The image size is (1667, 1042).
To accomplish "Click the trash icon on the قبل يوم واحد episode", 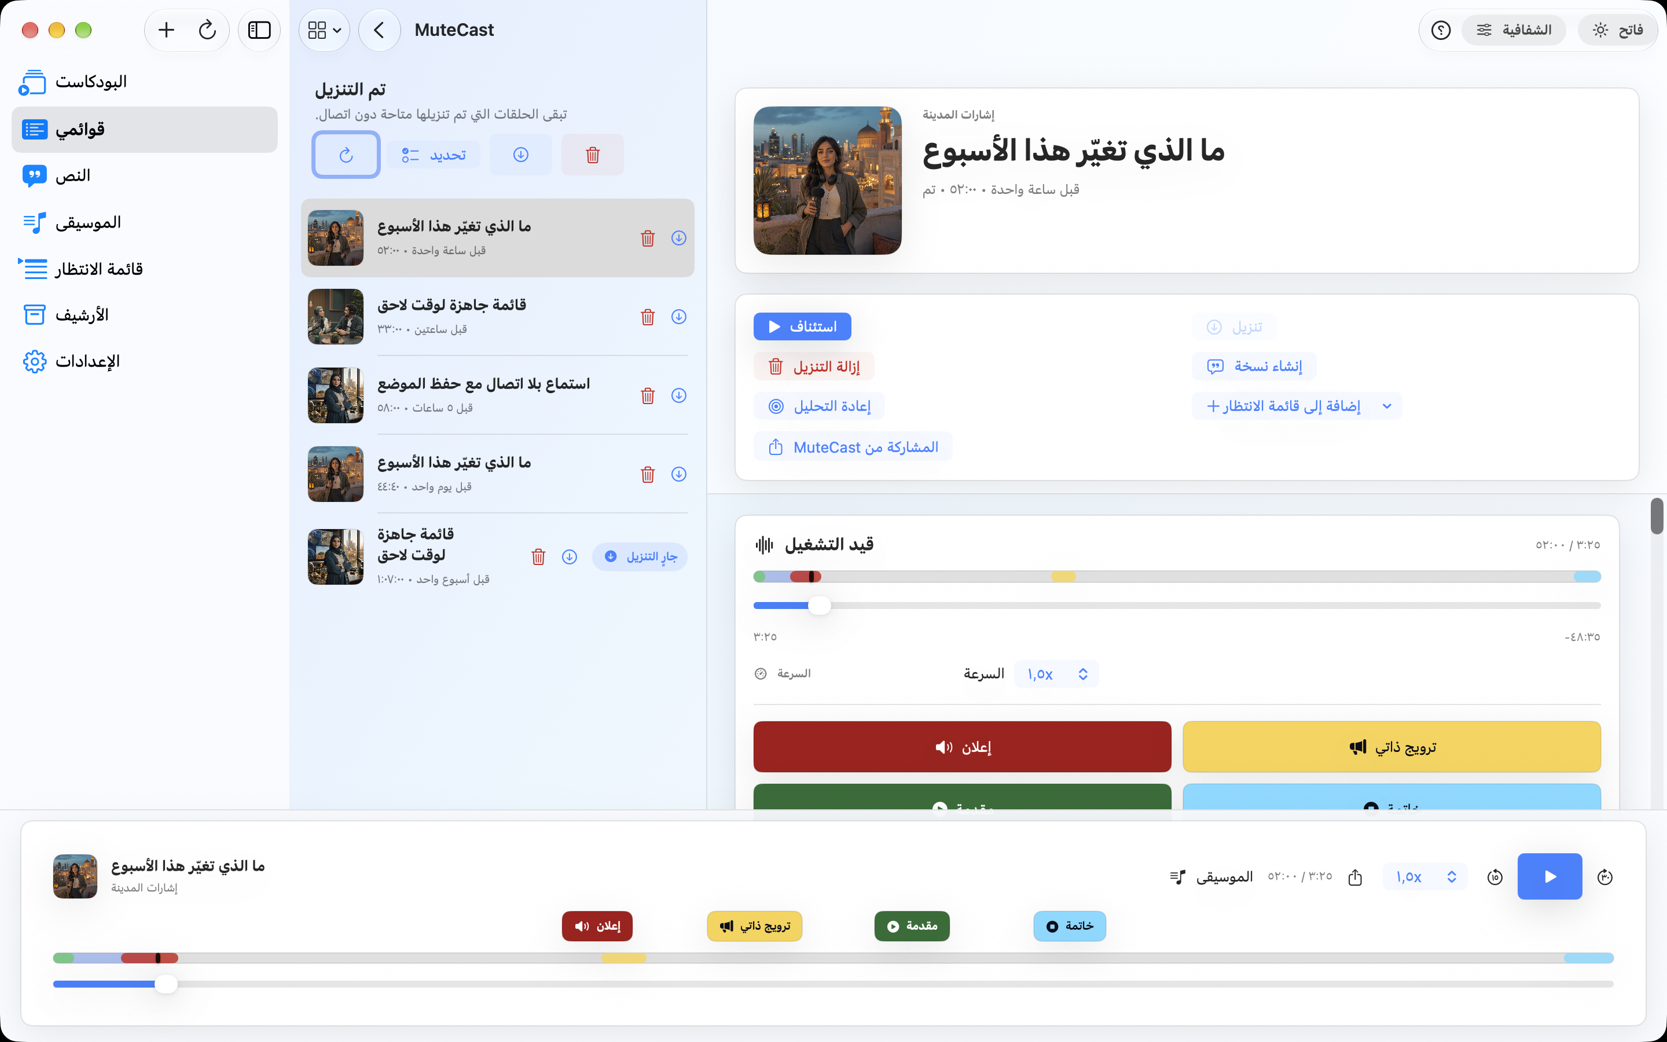I will [648, 474].
